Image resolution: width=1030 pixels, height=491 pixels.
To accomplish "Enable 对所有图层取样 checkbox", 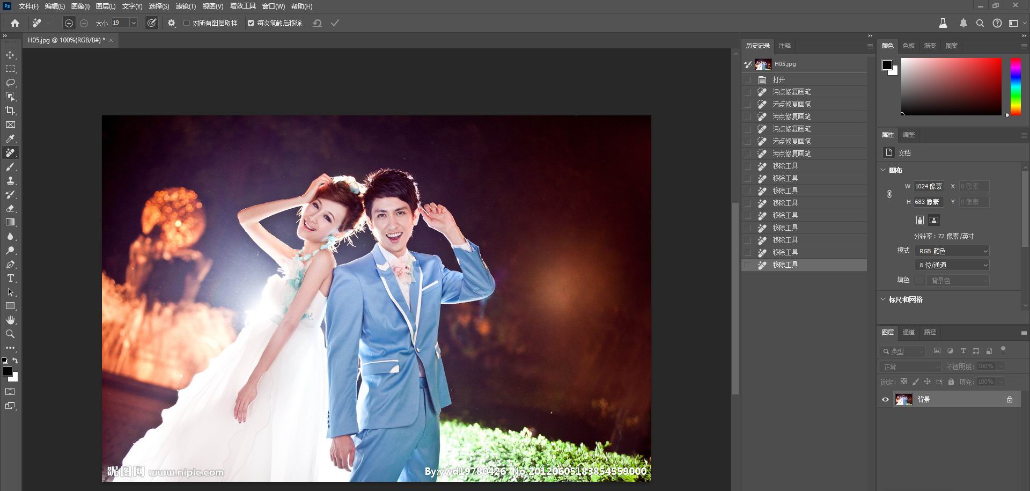I will point(187,23).
